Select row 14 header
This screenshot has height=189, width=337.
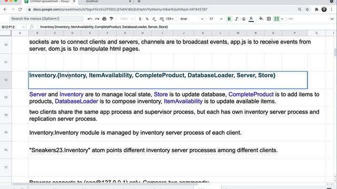point(6,115)
